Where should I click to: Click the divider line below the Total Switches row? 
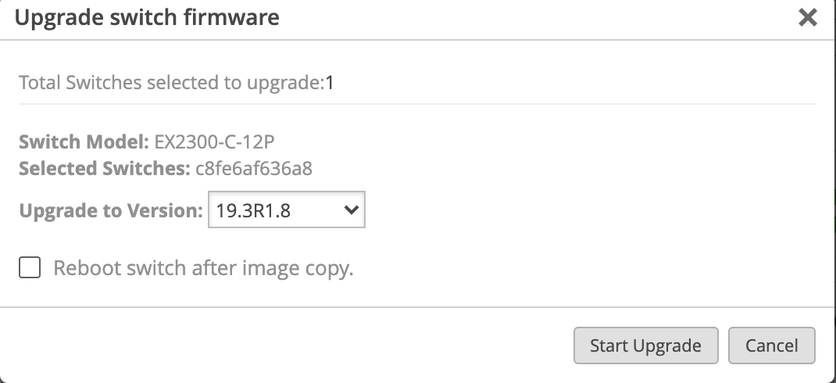click(417, 104)
